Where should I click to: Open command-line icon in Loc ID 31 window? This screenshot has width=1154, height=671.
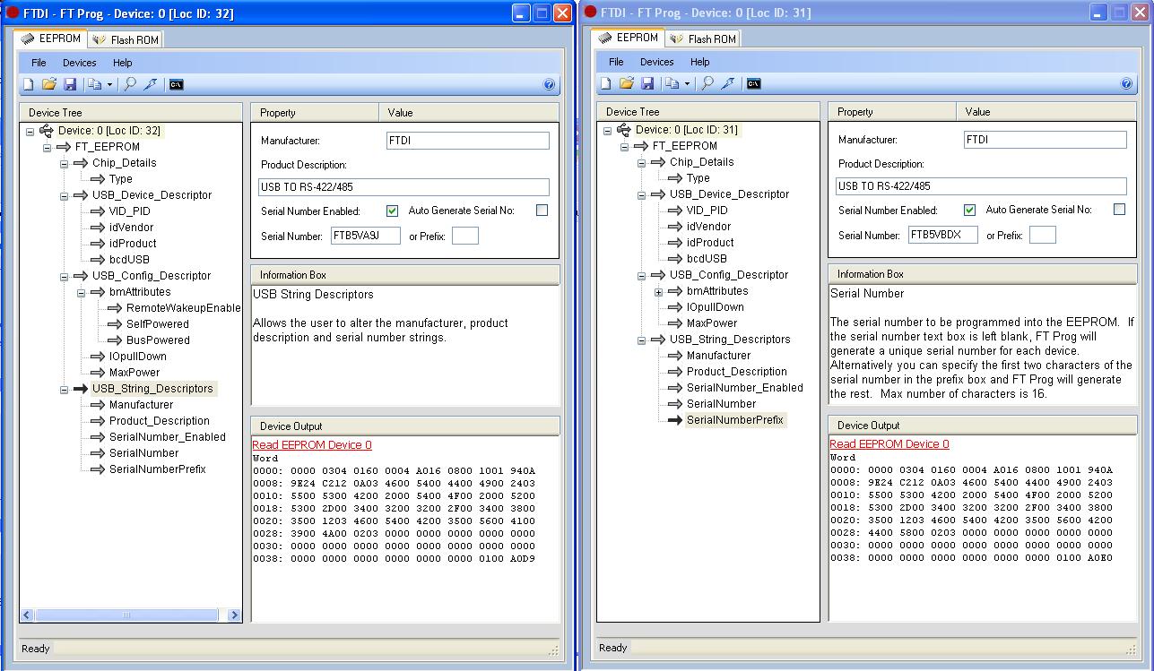pyautogui.click(x=754, y=83)
